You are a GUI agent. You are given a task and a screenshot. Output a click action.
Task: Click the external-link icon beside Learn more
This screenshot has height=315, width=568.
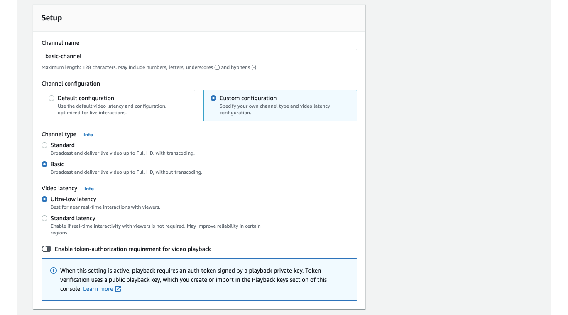(x=118, y=288)
